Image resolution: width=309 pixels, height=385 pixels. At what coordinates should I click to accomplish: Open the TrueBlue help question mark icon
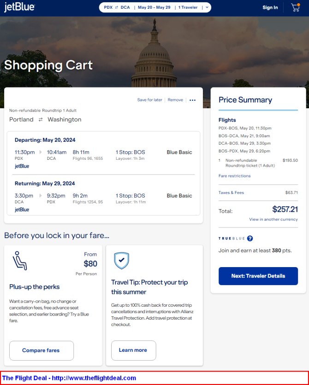250,239
